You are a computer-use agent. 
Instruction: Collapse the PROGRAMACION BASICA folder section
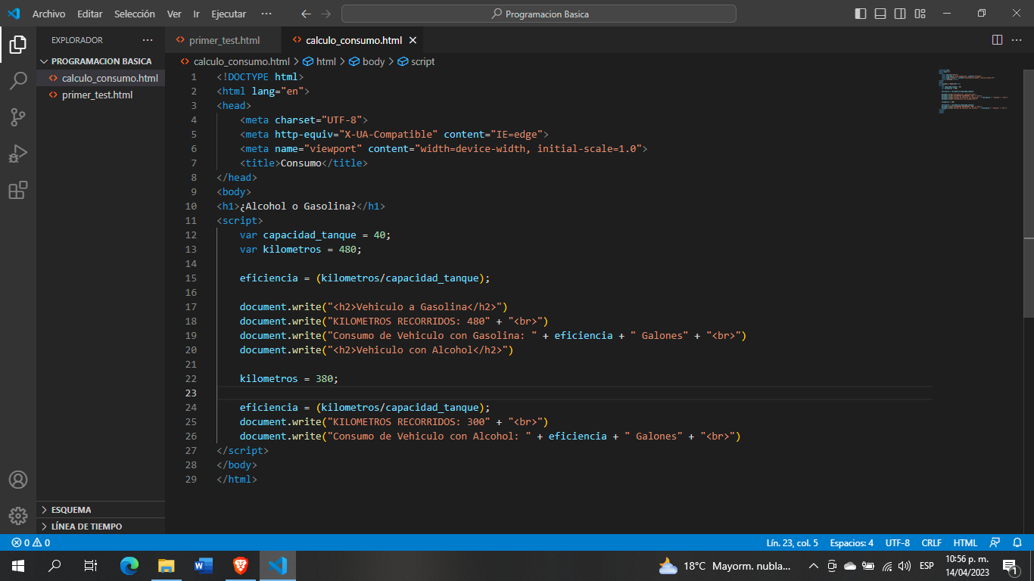point(101,61)
